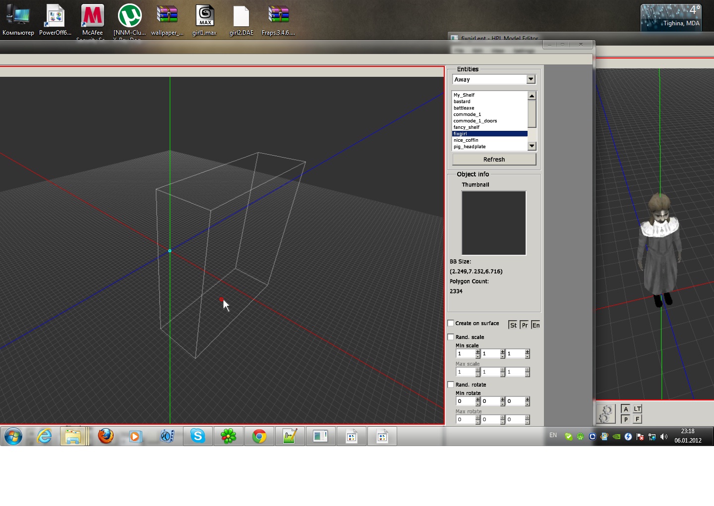
Task: Click the gears physics icon button
Action: click(x=605, y=414)
